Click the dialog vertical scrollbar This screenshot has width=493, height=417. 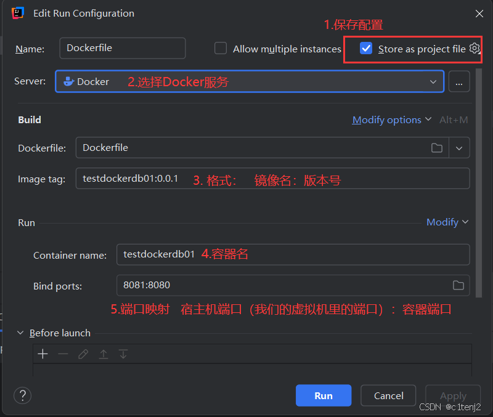(479, 182)
